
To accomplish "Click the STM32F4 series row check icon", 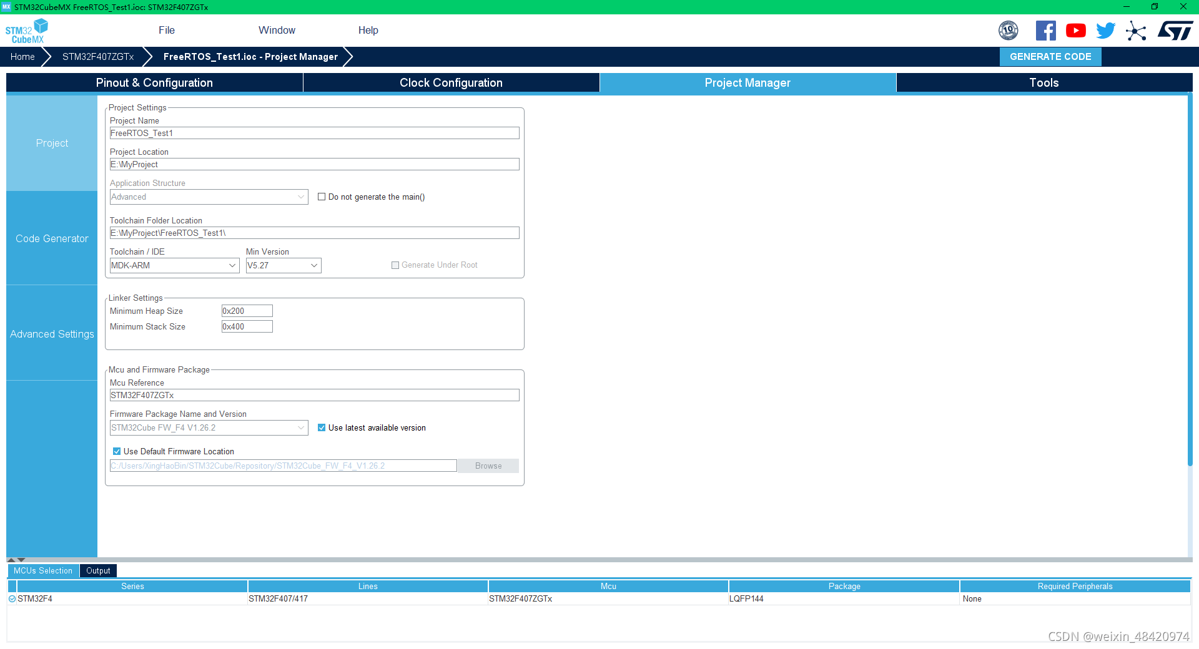I will pos(12,598).
